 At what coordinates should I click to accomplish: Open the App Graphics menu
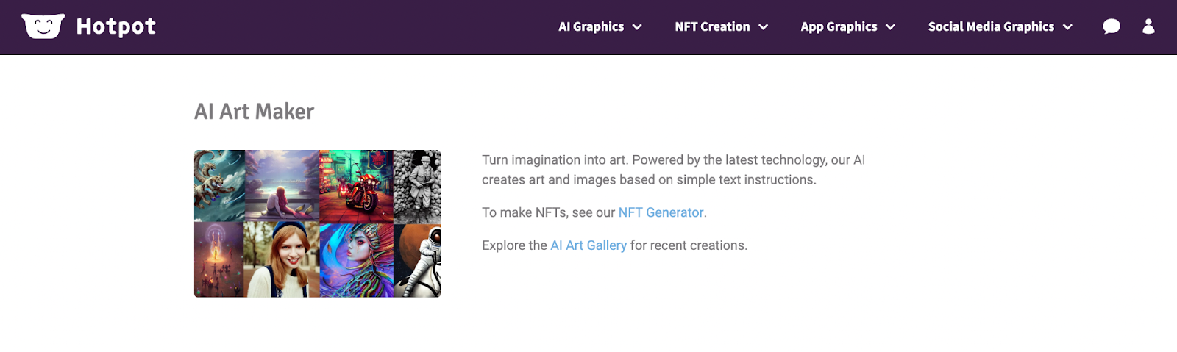[839, 26]
